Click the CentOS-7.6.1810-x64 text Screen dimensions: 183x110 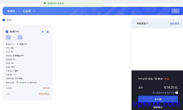click(28, 83)
